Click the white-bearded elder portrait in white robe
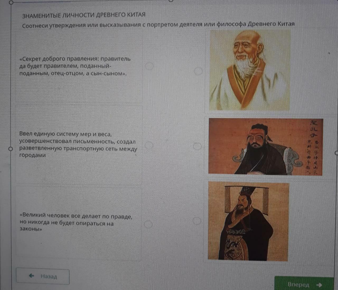The height and width of the screenshot is (290, 338). click(x=250, y=70)
